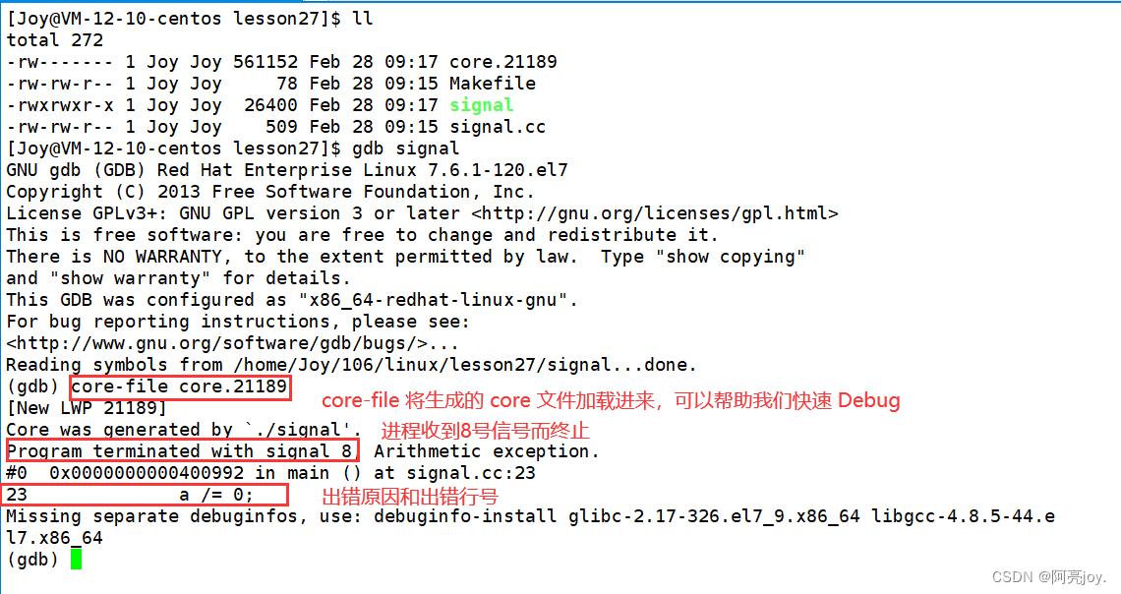
Task: Click the boxed 'Program terminated with signal 8' text
Action: click(x=182, y=451)
